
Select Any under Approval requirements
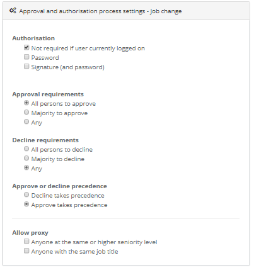26,121
